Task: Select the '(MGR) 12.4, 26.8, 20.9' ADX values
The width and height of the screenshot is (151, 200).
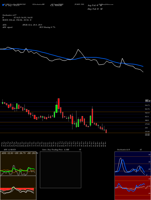Action: tap(32, 25)
